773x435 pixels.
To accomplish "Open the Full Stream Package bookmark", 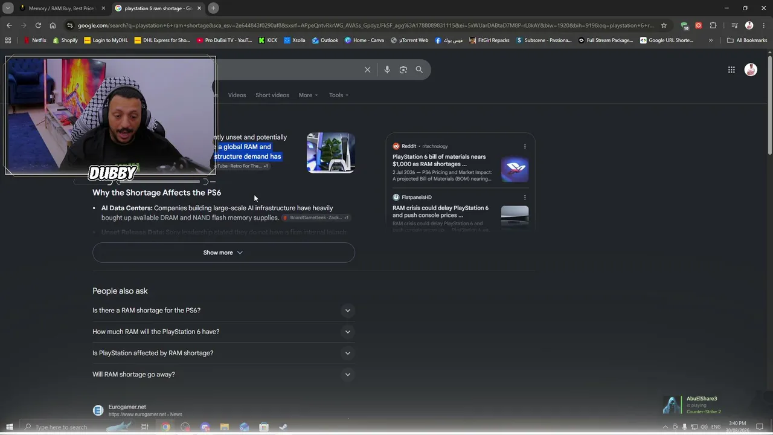I will [x=606, y=40].
